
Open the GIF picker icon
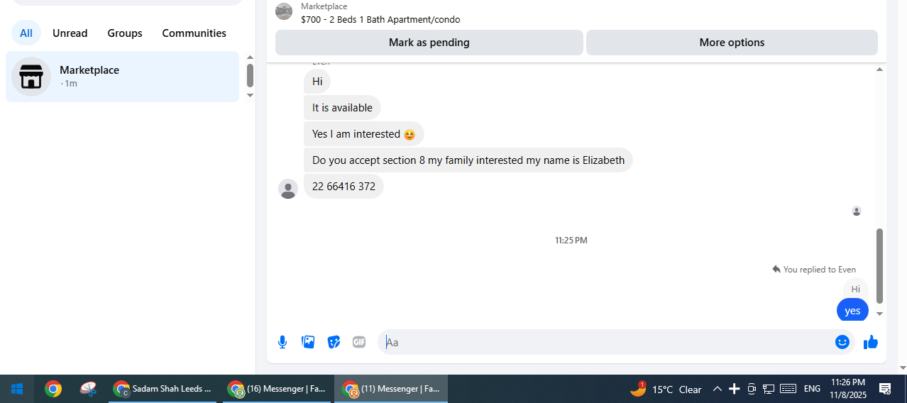click(x=359, y=342)
